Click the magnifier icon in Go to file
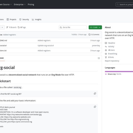Image resolution: width=133 pixels, height=133 pixels. coord(61,27)
